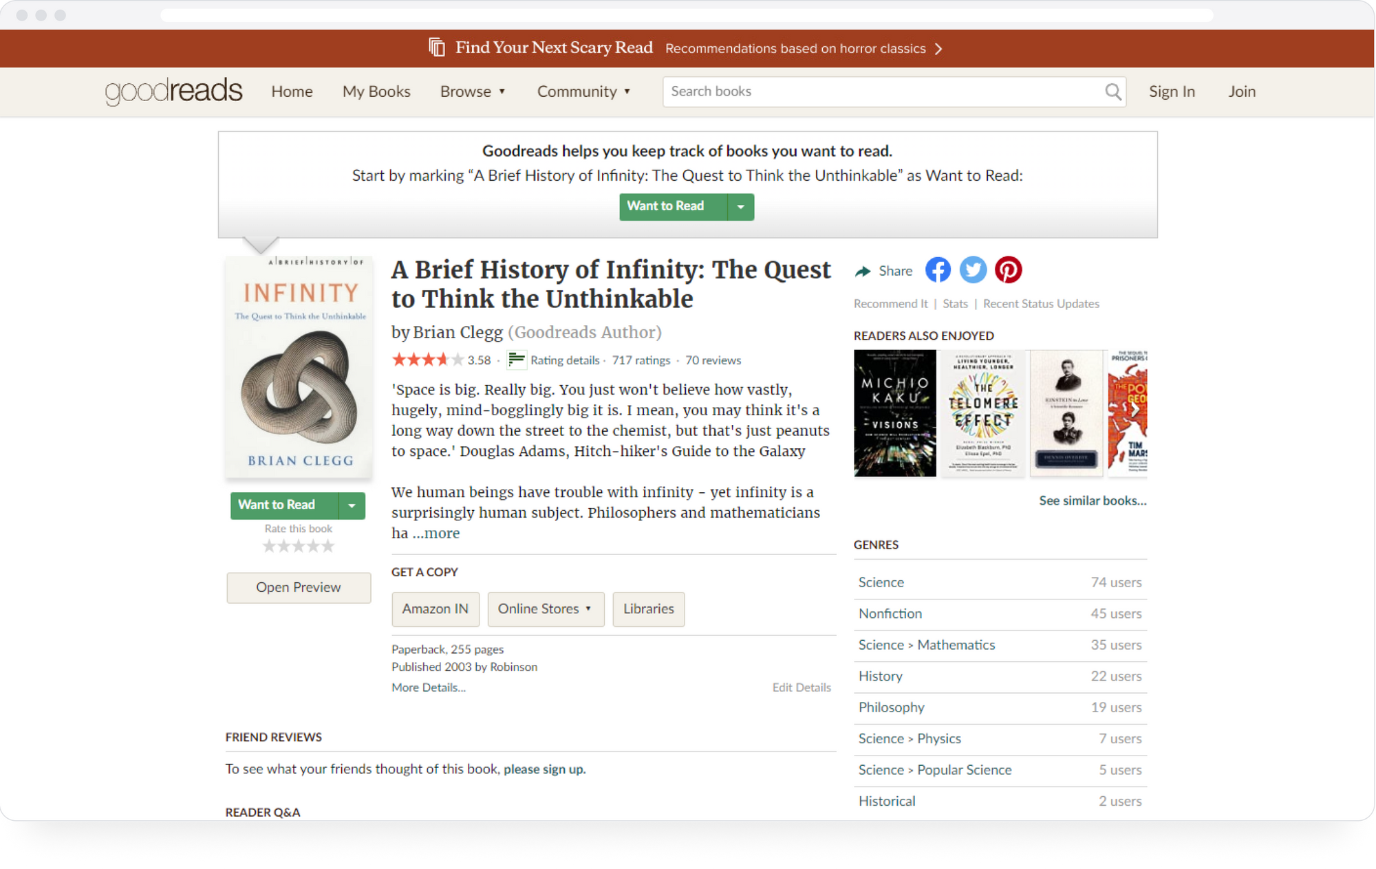Click the search magnifier icon
Screen dimensions: 1376x869
point(1112,91)
